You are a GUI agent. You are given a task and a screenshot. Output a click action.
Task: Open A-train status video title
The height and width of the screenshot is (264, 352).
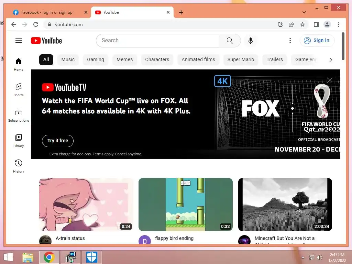point(70,238)
